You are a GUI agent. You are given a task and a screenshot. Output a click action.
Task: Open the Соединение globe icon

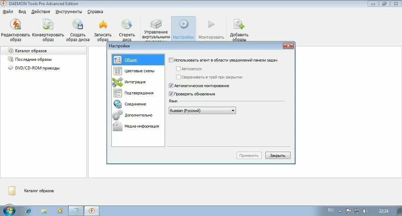coord(117,104)
